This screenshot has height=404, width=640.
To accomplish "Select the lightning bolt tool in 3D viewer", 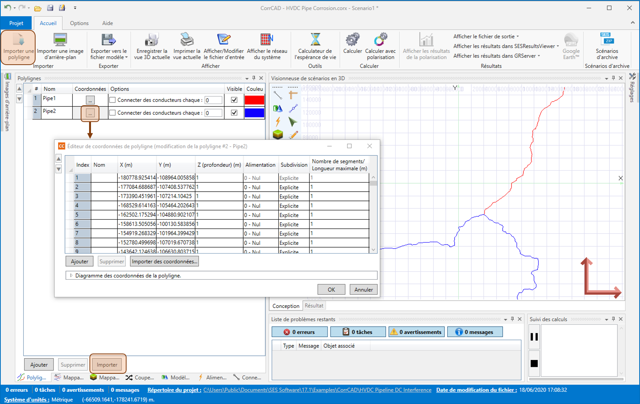I will (x=278, y=122).
